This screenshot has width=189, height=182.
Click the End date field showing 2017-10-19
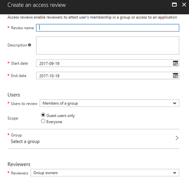point(108,75)
